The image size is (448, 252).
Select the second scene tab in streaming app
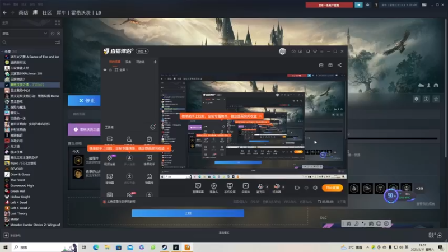[x=128, y=62]
